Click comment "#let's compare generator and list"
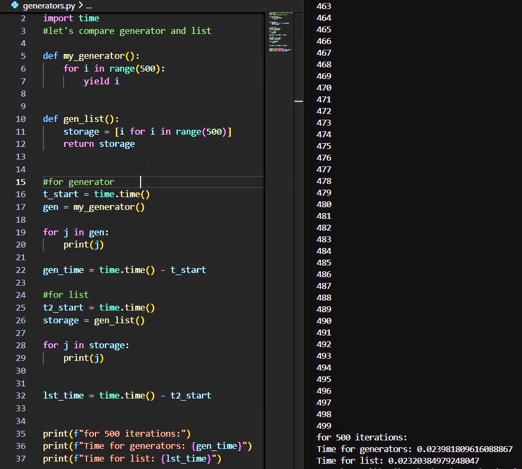 (x=127, y=31)
